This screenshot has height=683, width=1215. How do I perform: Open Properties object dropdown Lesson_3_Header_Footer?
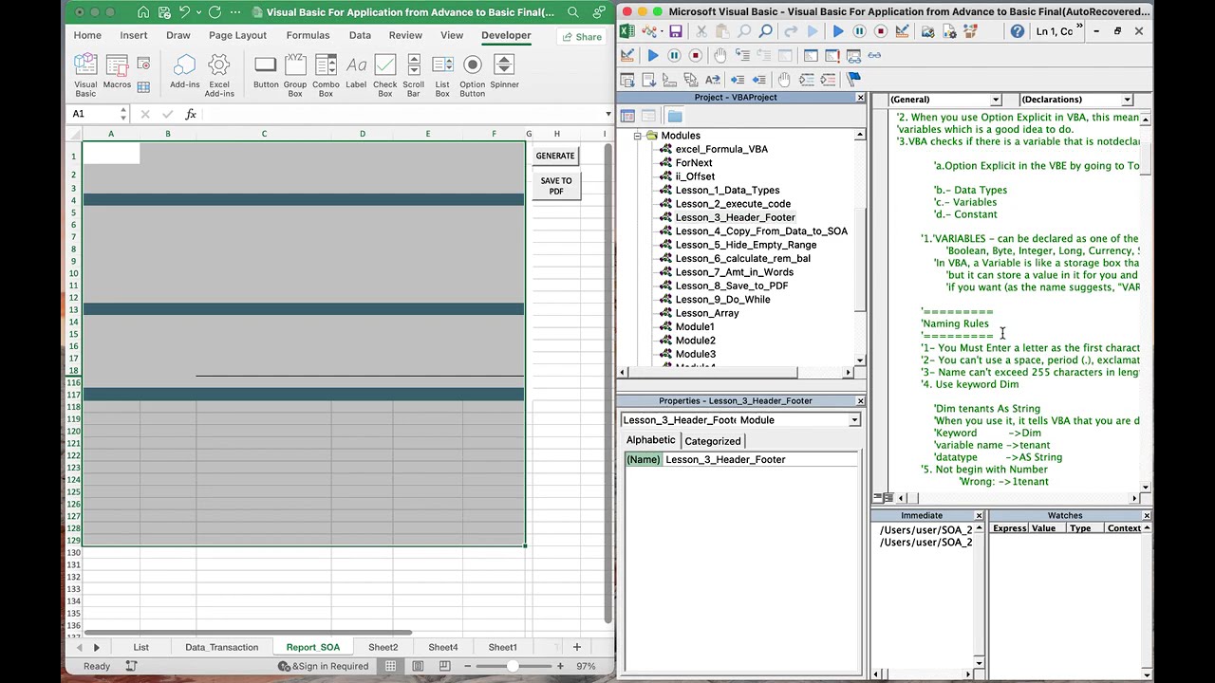[854, 420]
